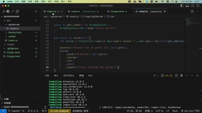Click line 26 column 49 indicator
The height and width of the screenshot is (113, 202).
pos(134,111)
